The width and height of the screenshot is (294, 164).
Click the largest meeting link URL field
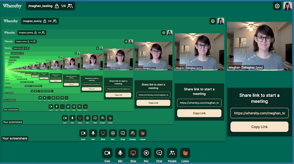tap(260, 113)
